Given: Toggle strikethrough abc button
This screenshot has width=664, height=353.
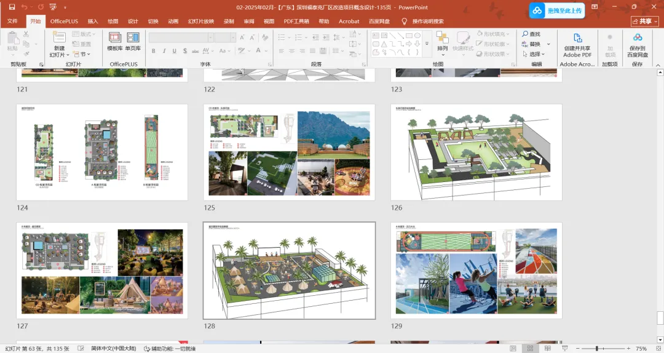Looking at the screenshot, I should coord(196,51).
